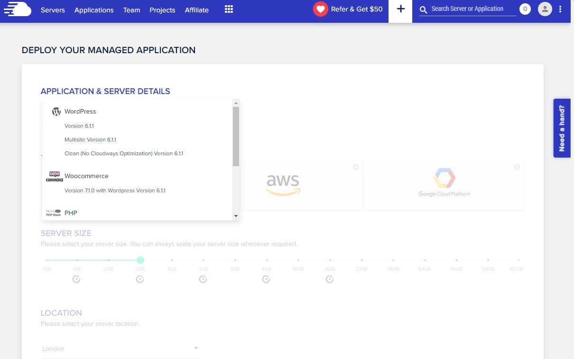Click the PHP Stack logo icon
Screen dimensions: 574x359
pos(54,213)
